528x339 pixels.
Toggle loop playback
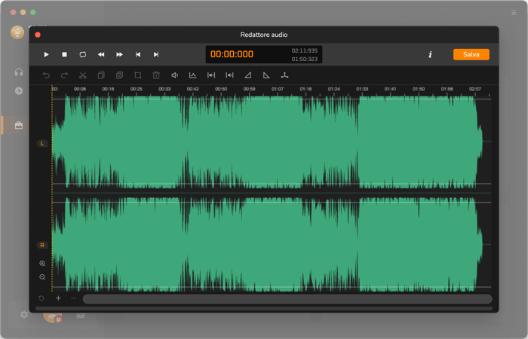(x=82, y=54)
